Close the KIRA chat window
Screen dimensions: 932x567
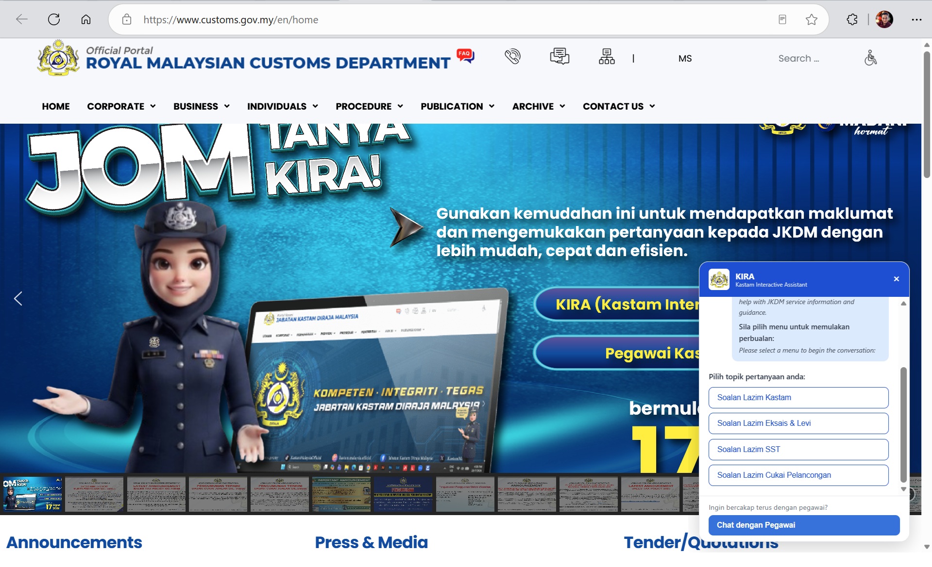[897, 279]
